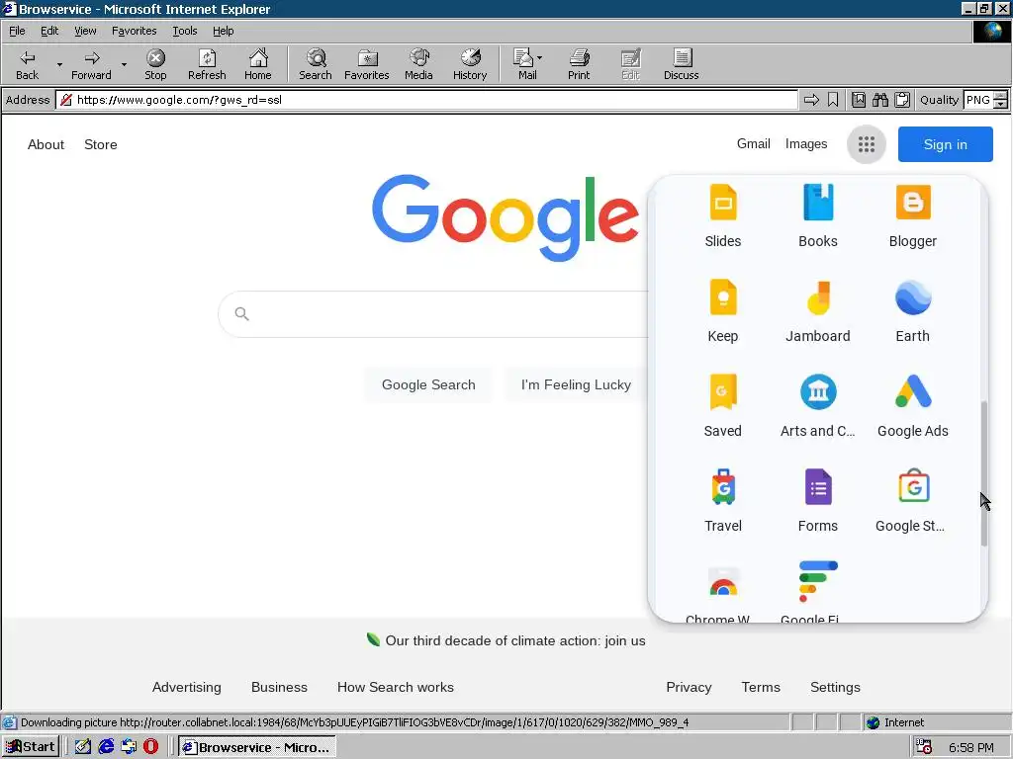
Task: Open the Search toolbar pane
Action: 316,64
